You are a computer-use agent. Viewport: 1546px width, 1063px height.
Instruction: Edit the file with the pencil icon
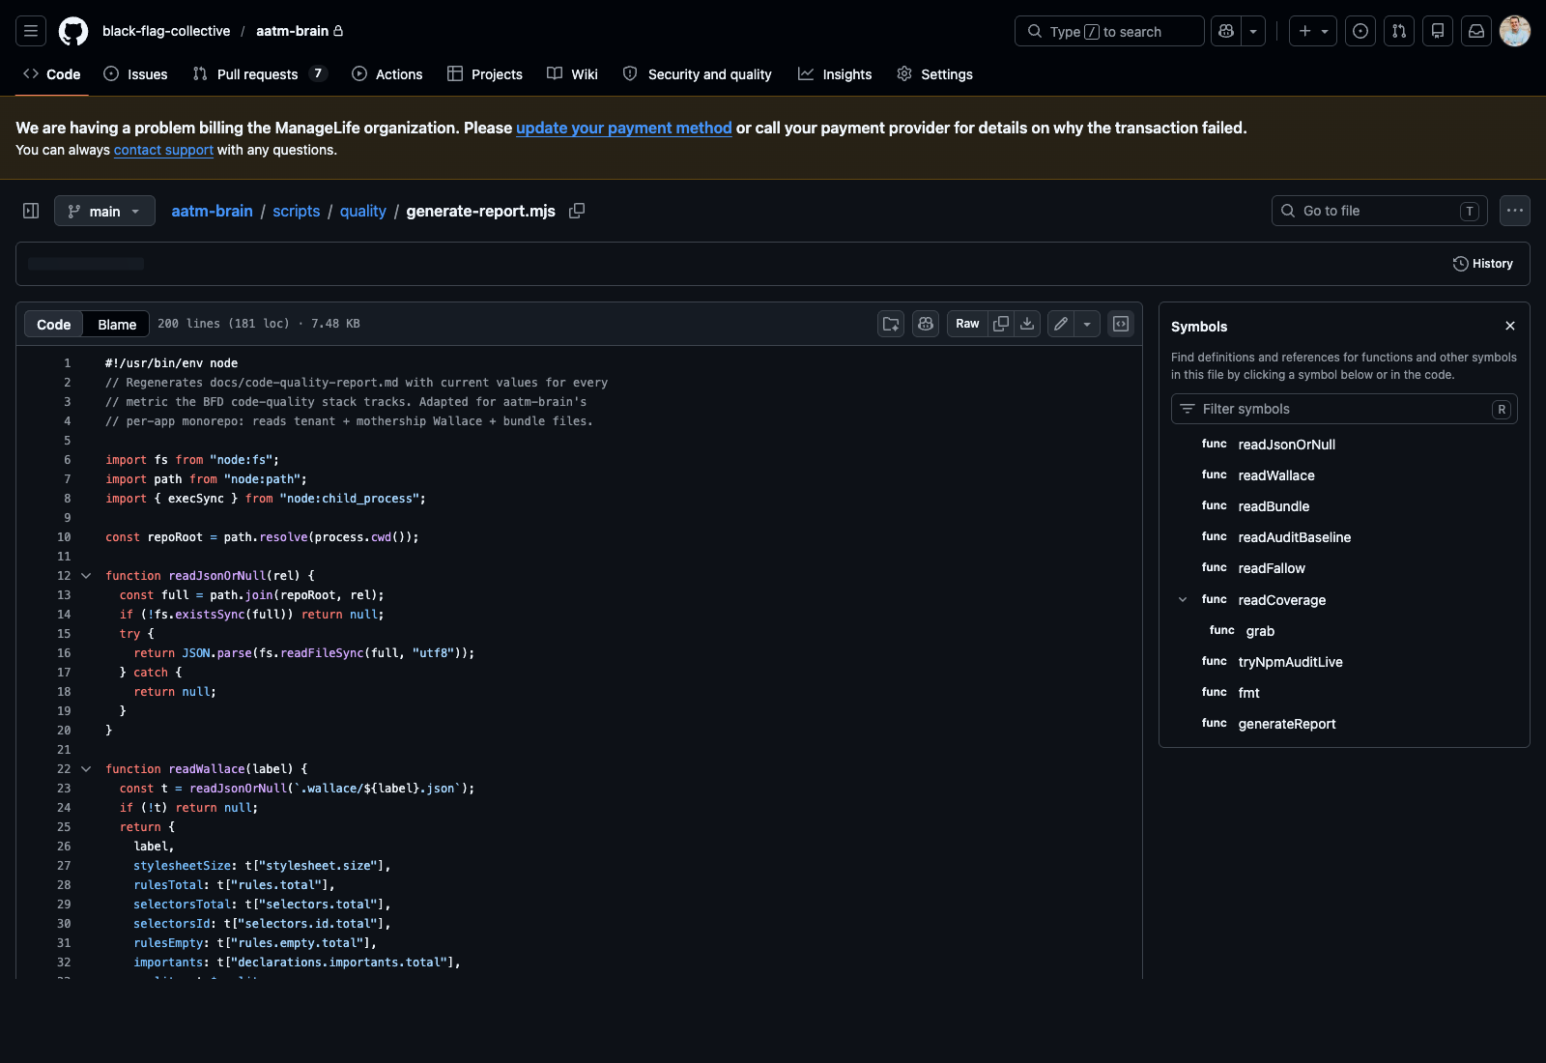point(1059,324)
